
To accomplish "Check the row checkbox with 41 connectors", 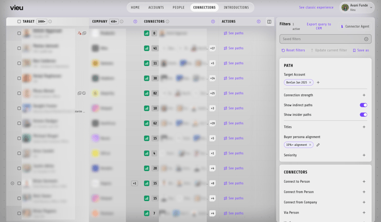I will click(19, 48).
